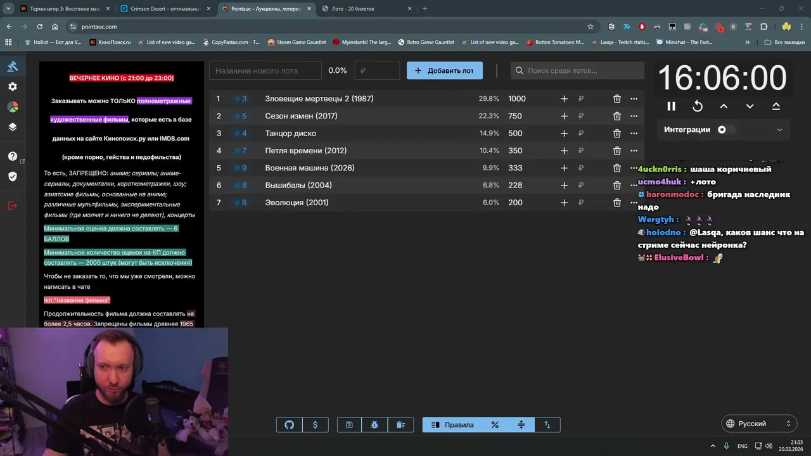Click Добавить лот button
The image size is (811, 456).
click(x=445, y=70)
